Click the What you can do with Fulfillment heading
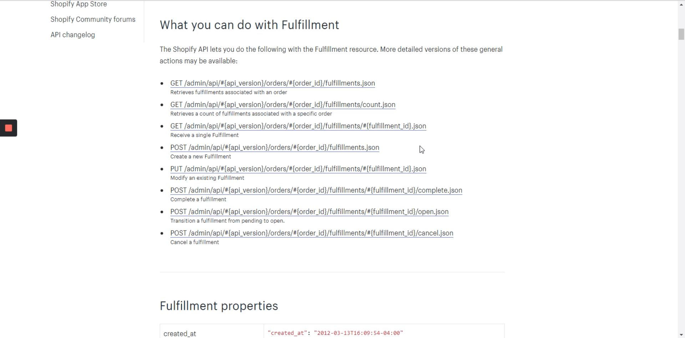The width and height of the screenshot is (685, 338). tap(249, 25)
